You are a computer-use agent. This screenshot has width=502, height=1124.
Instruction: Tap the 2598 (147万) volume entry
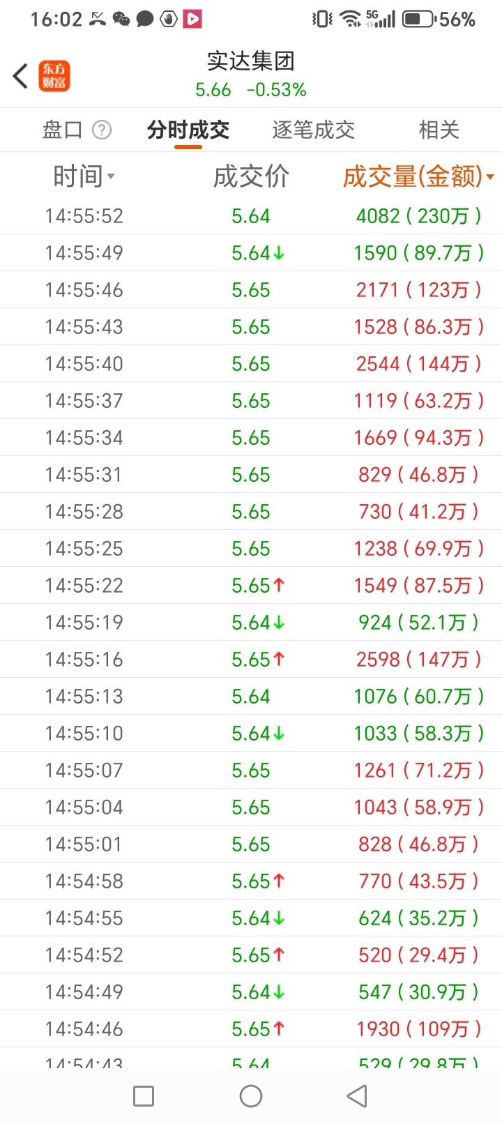(418, 660)
